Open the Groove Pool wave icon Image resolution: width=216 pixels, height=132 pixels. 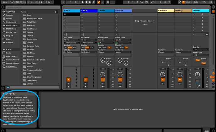tap(3, 88)
